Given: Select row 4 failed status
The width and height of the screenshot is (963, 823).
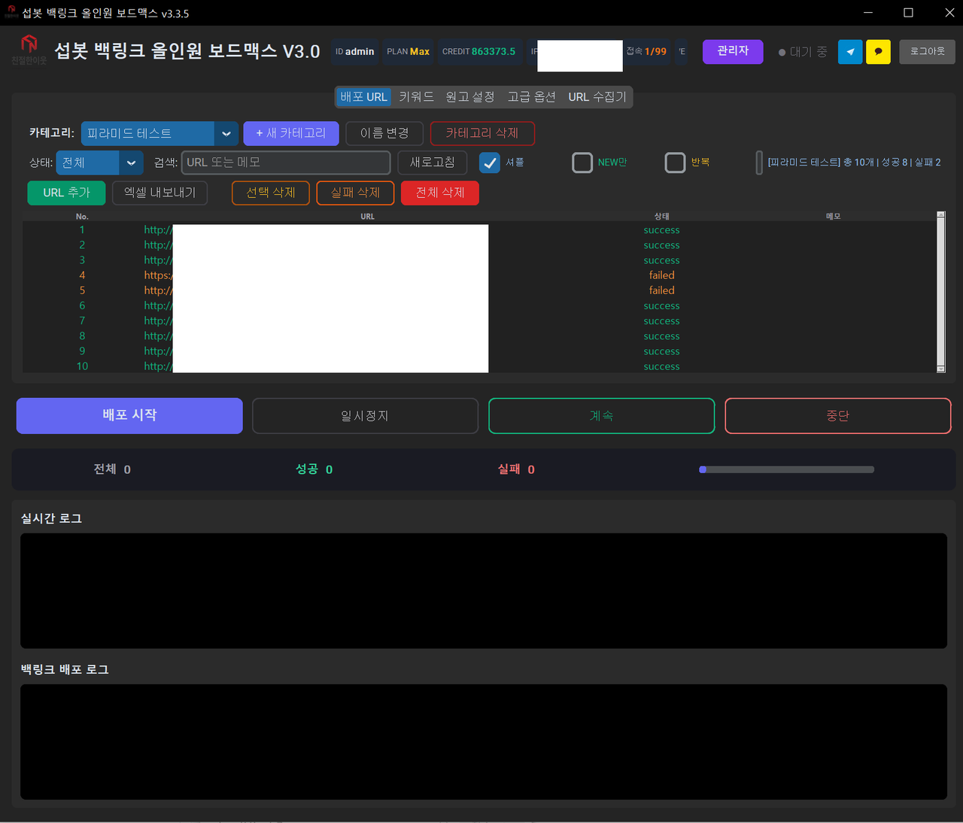Looking at the screenshot, I should coord(661,275).
